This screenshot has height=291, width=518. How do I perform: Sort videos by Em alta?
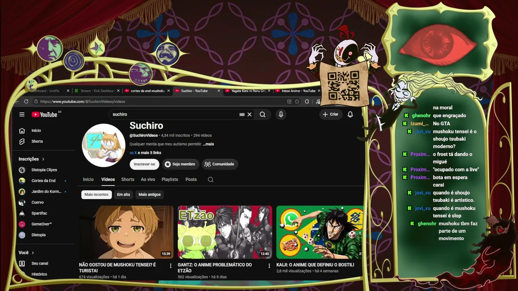click(x=123, y=194)
